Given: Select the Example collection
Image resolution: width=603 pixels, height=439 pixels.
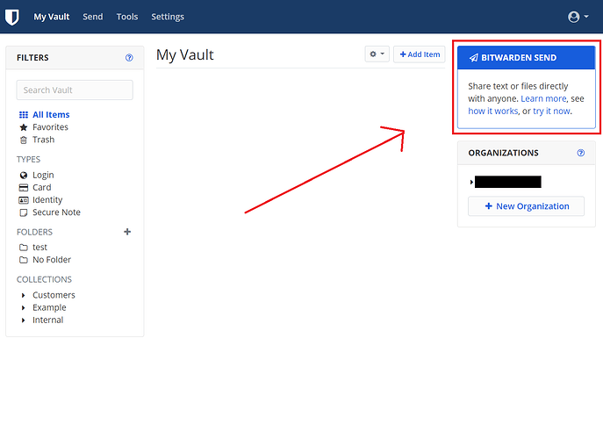Looking at the screenshot, I should (x=49, y=308).
